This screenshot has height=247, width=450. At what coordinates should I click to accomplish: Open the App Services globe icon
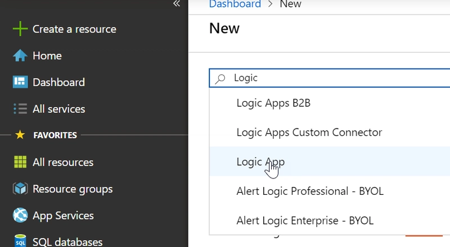[20, 216]
